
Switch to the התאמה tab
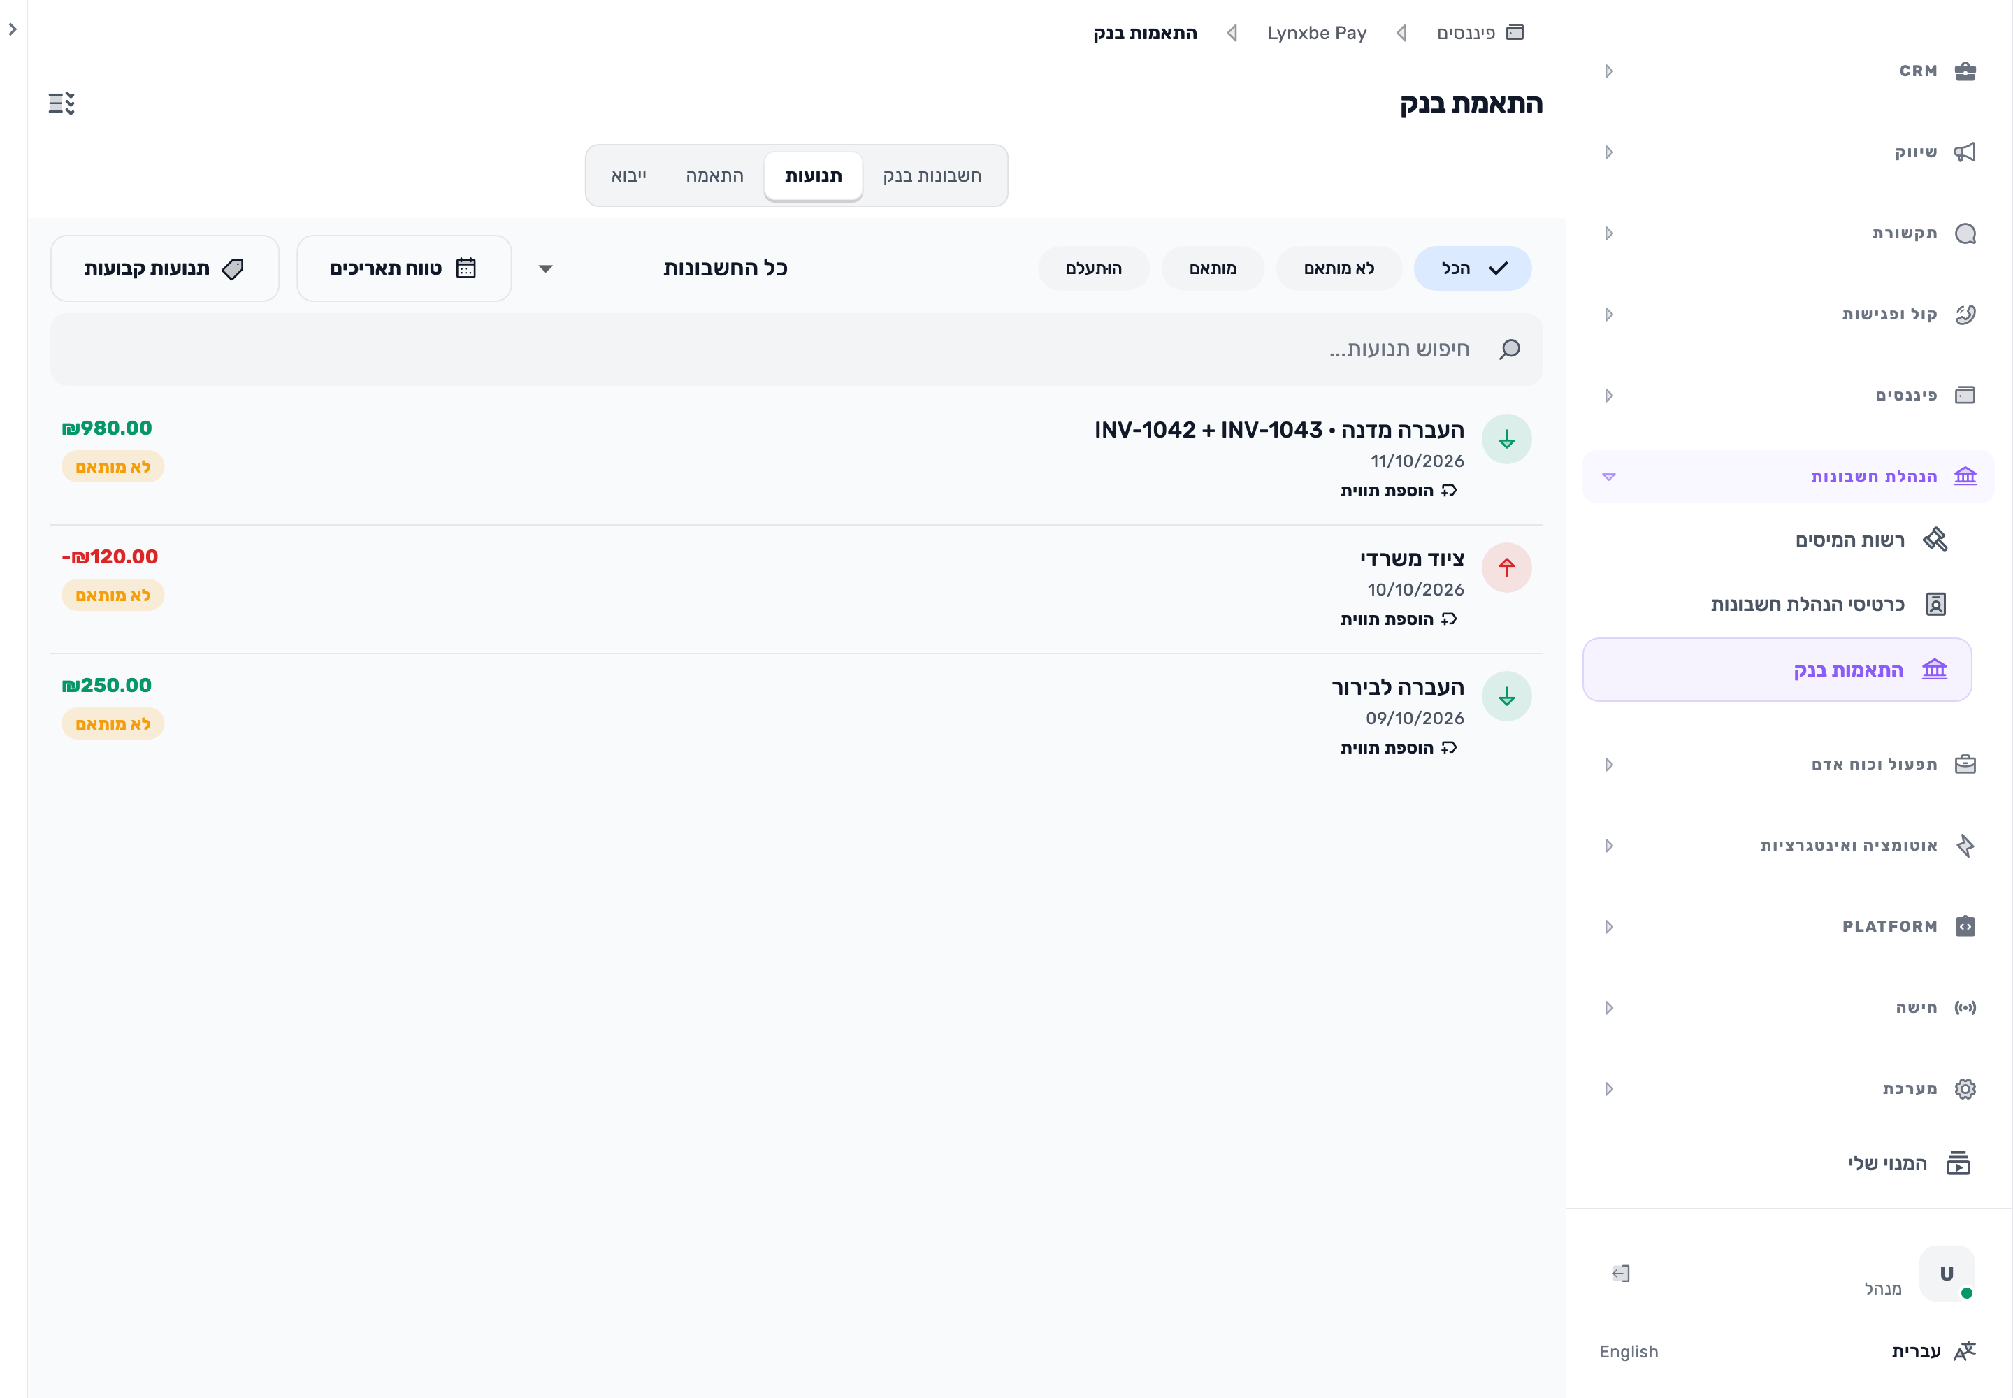click(715, 176)
